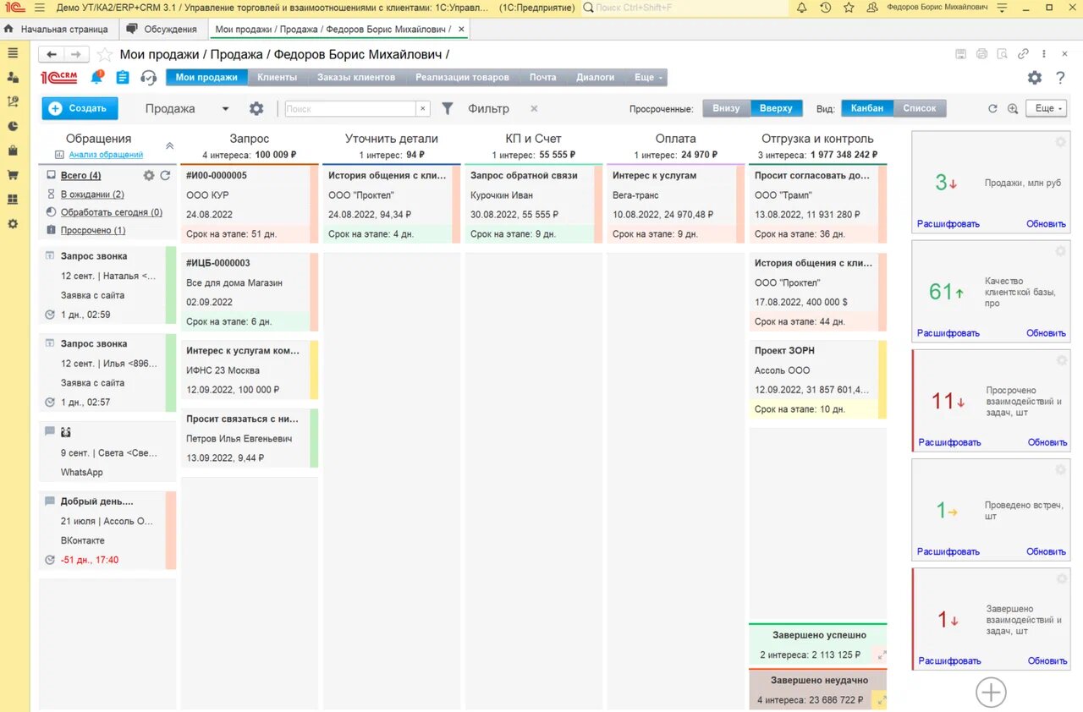Open the Еще dropdown in the navigation tabs
Image resolution: width=1083 pixels, height=712 pixels.
tap(649, 77)
